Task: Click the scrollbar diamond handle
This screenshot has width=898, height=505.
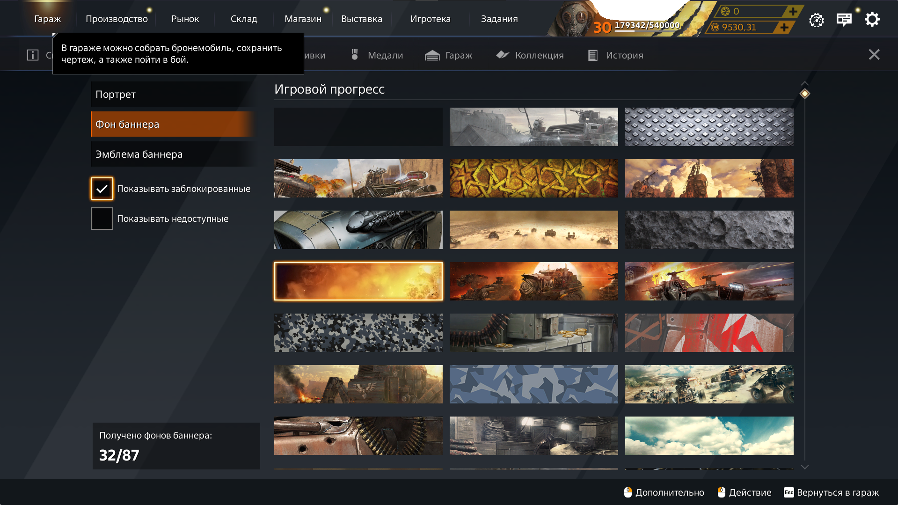Action: [804, 94]
